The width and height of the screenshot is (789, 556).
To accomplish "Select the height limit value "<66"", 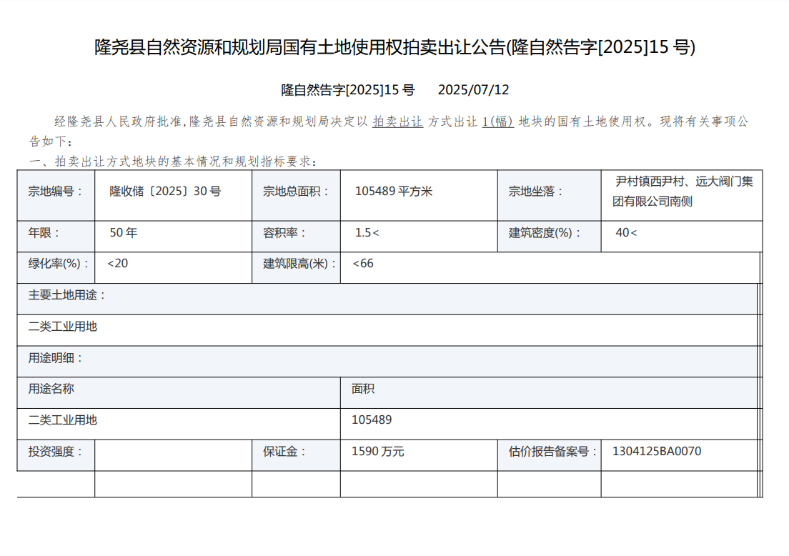I will 363,263.
